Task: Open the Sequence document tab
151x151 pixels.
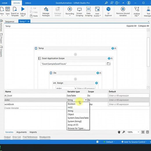Action: click(10, 21)
